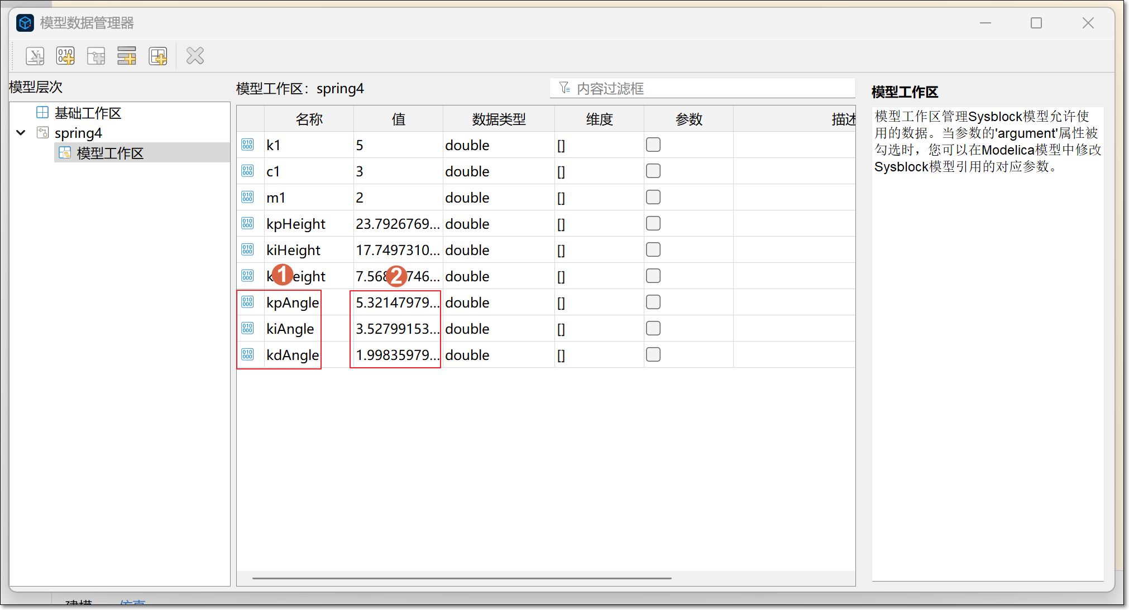Click the data icon beside k1

pyautogui.click(x=247, y=145)
